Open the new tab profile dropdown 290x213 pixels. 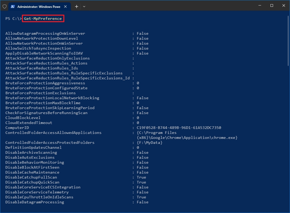click(84, 7)
